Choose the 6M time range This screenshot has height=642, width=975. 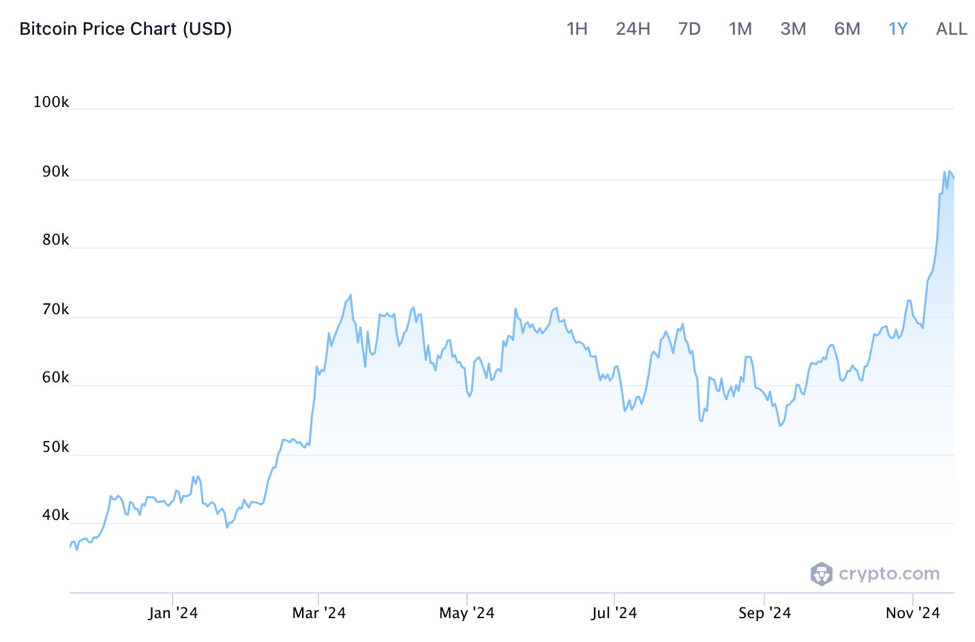click(847, 29)
